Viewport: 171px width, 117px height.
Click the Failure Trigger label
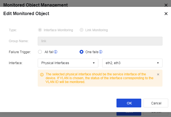click(20, 52)
